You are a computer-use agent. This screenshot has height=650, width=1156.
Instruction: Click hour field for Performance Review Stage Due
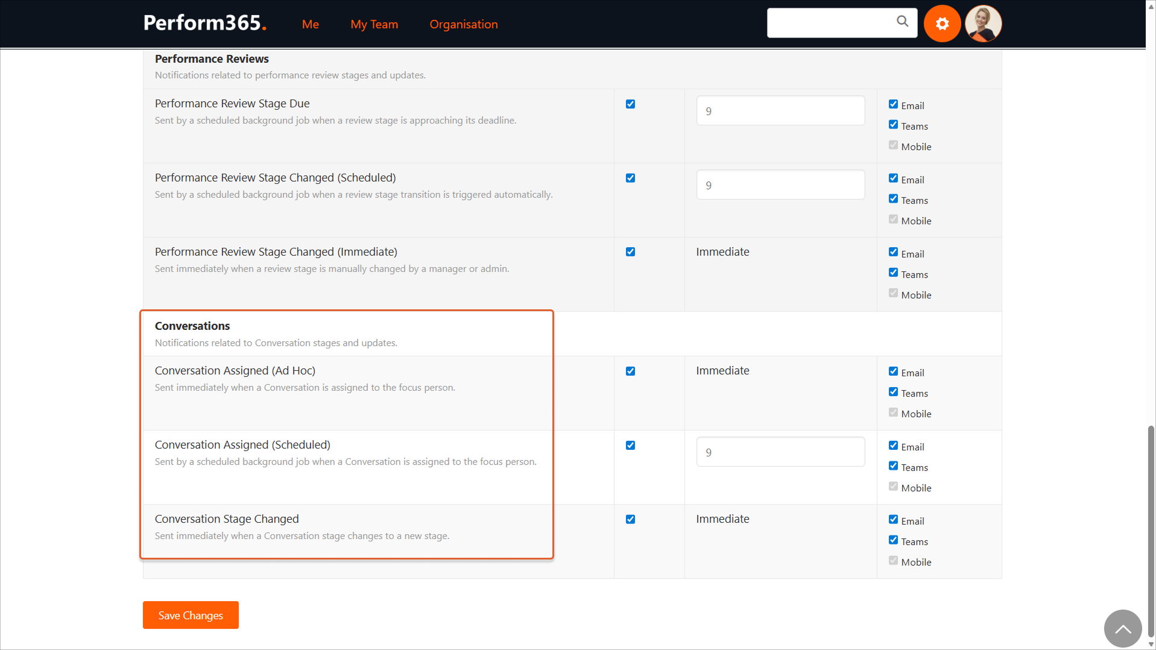pyautogui.click(x=780, y=111)
